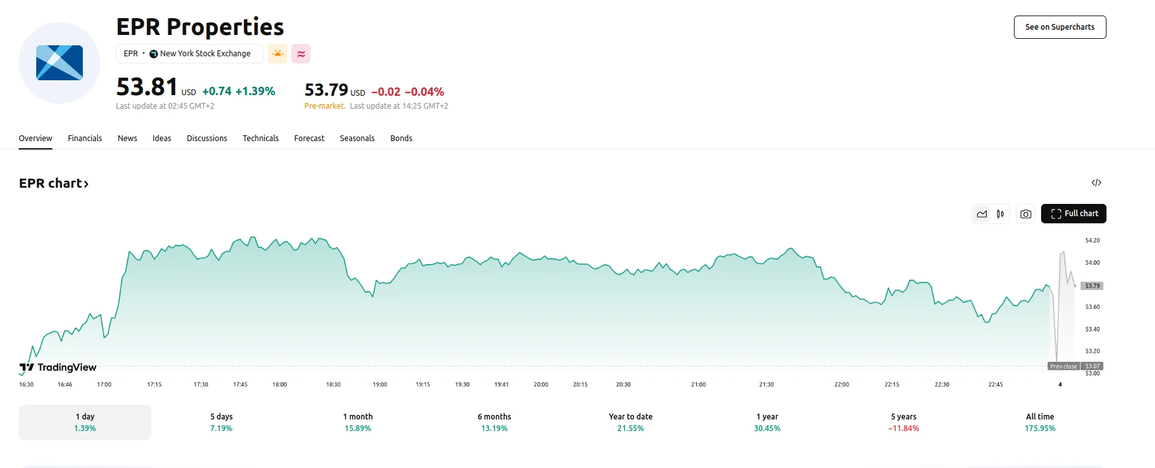Open the EPR chart heading link

coord(54,183)
